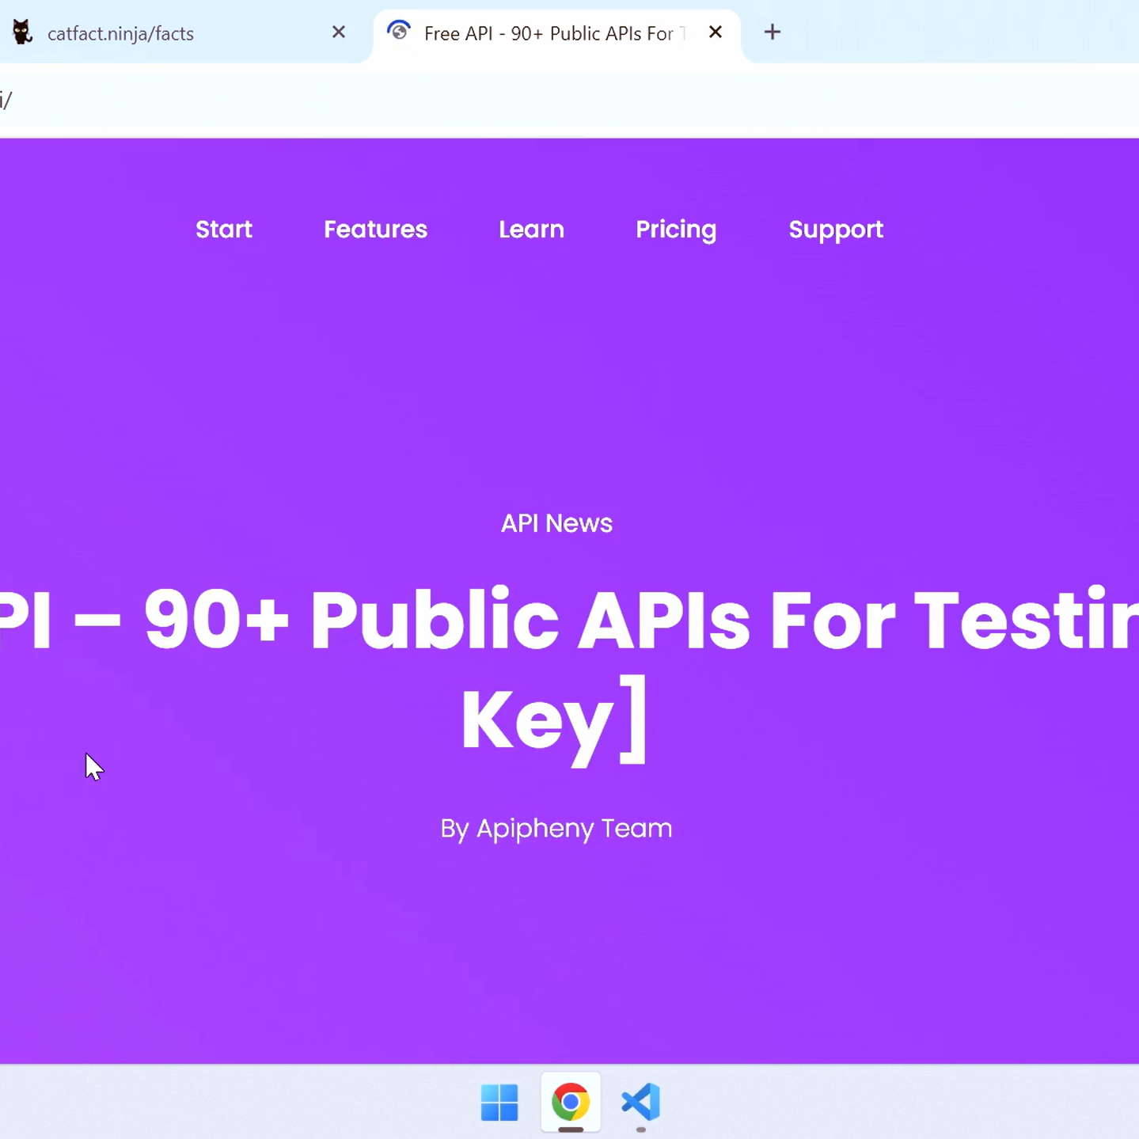Open the Learn menu item

pos(531,230)
